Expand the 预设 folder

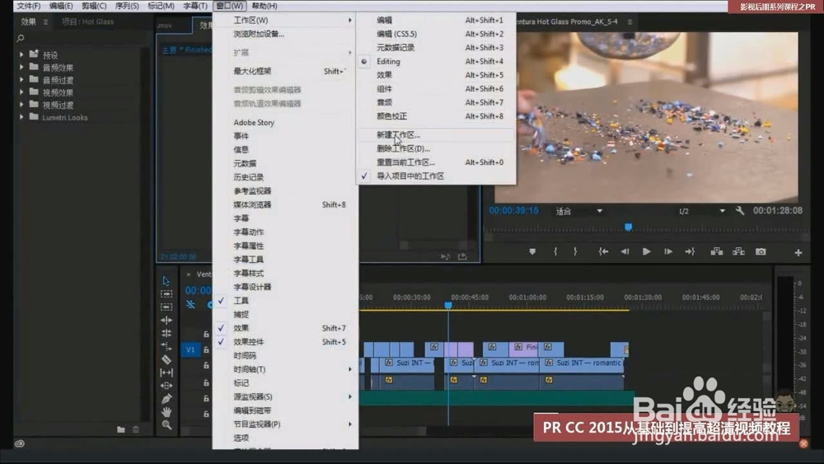21,54
